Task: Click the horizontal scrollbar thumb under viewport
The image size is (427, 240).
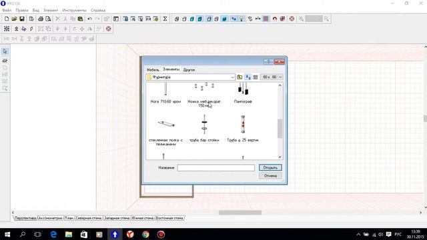Action: click(x=240, y=213)
